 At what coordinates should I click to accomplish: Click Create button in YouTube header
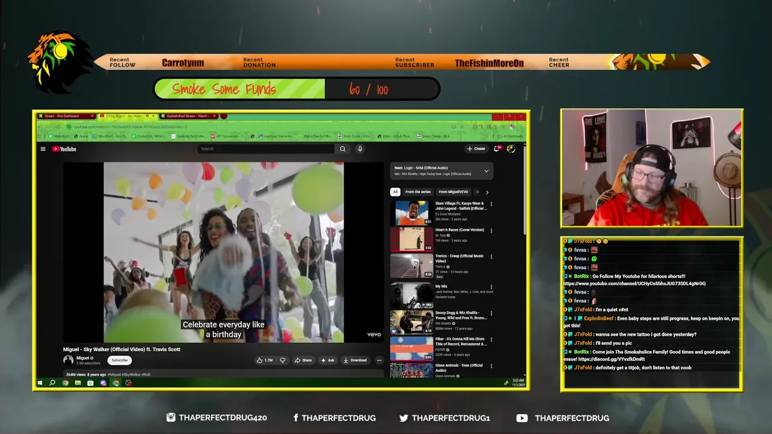point(476,149)
